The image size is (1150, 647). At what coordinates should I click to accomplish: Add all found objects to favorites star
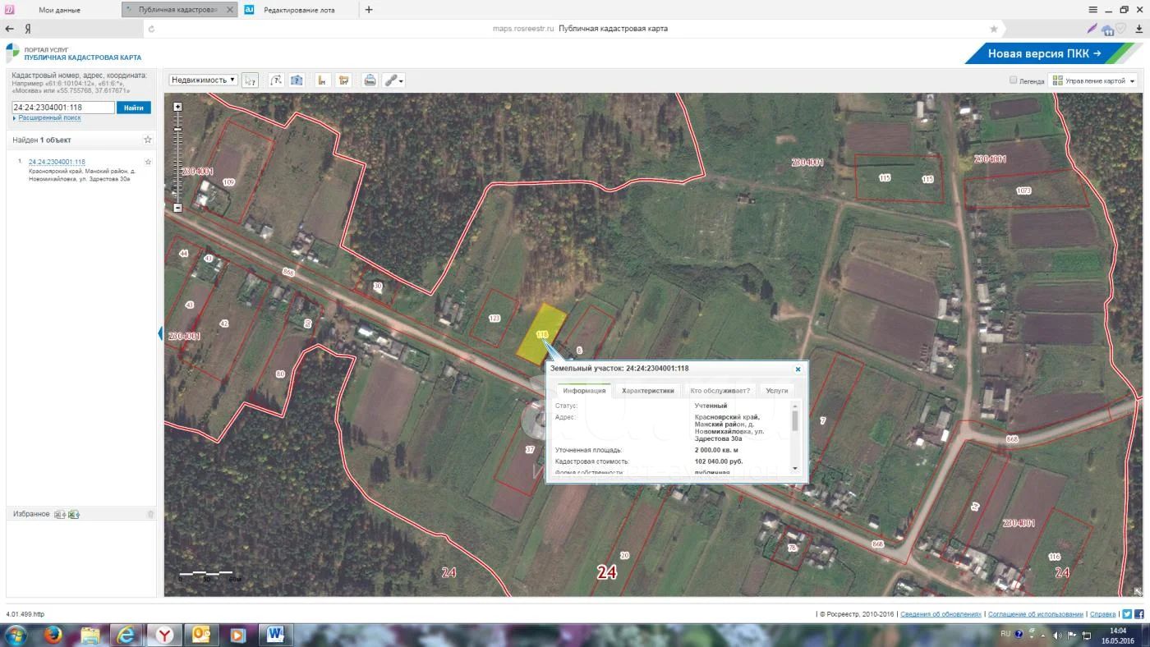click(148, 140)
